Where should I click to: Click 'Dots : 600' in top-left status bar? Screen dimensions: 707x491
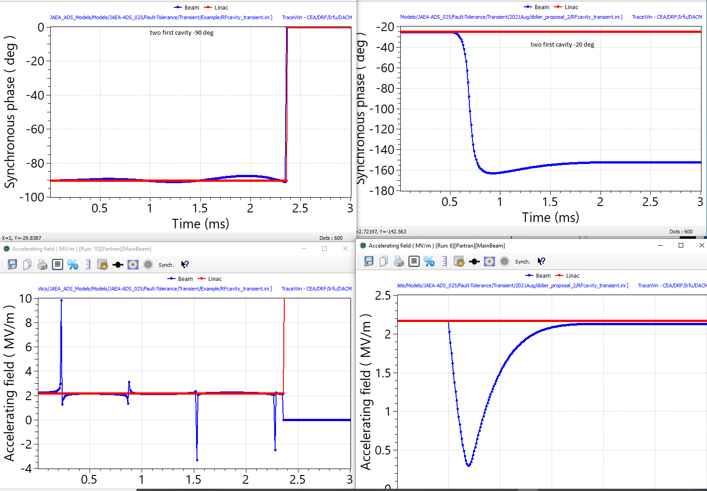(x=331, y=238)
